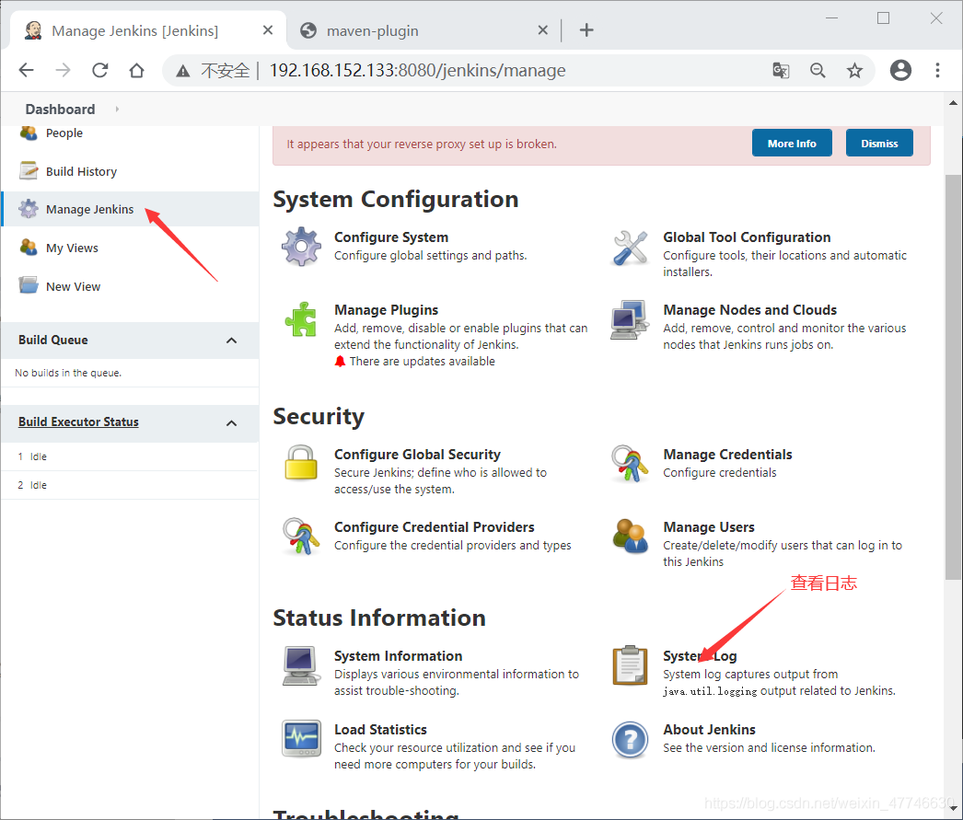The height and width of the screenshot is (820, 963).
Task: Click the Manage Jenkins gear icon in sidebar
Action: tap(29, 209)
